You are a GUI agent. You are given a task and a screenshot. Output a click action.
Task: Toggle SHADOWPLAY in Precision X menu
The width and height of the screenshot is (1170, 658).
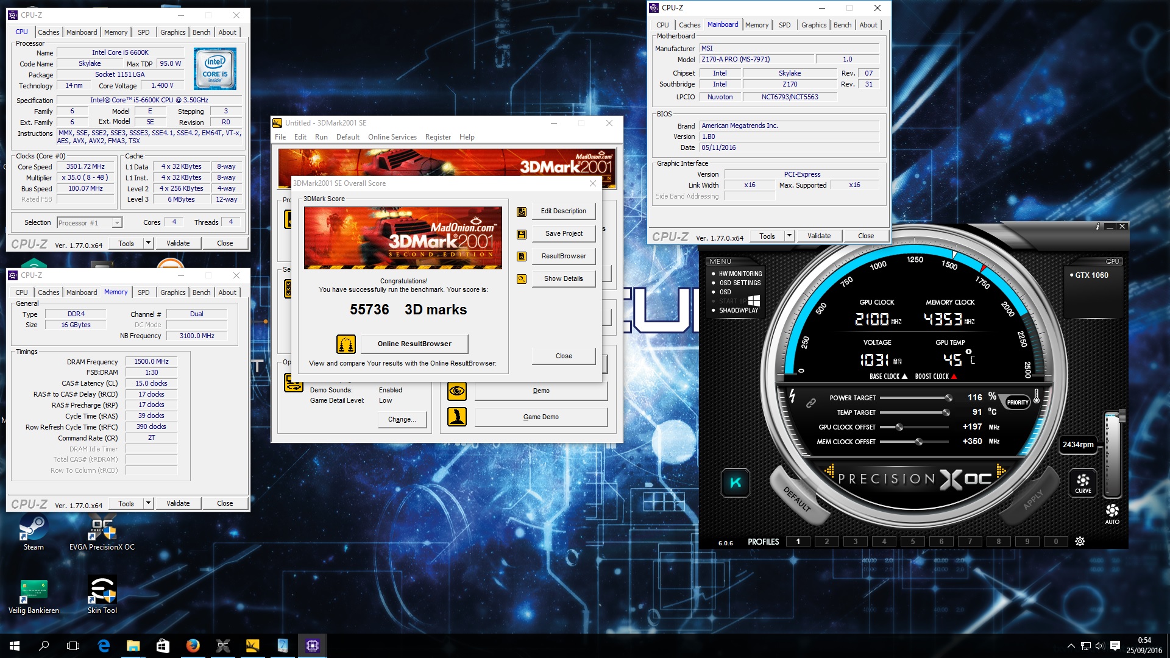pyautogui.click(x=735, y=310)
